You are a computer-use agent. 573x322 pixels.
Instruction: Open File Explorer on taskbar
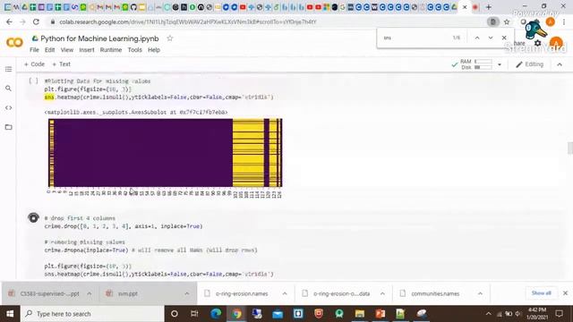[360, 314]
